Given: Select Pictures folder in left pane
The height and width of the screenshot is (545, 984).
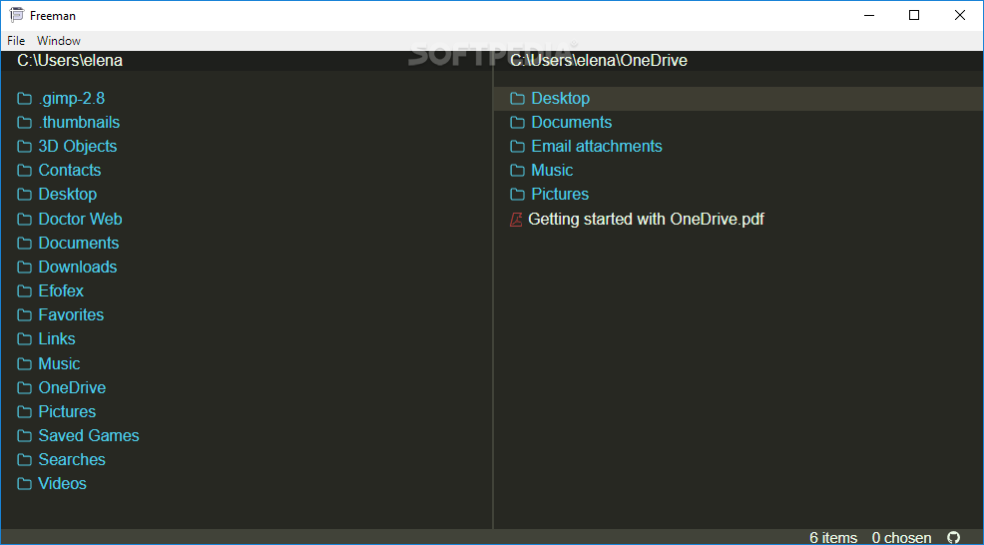Looking at the screenshot, I should (67, 412).
